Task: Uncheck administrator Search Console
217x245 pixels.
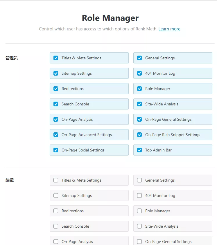Action: (56, 104)
